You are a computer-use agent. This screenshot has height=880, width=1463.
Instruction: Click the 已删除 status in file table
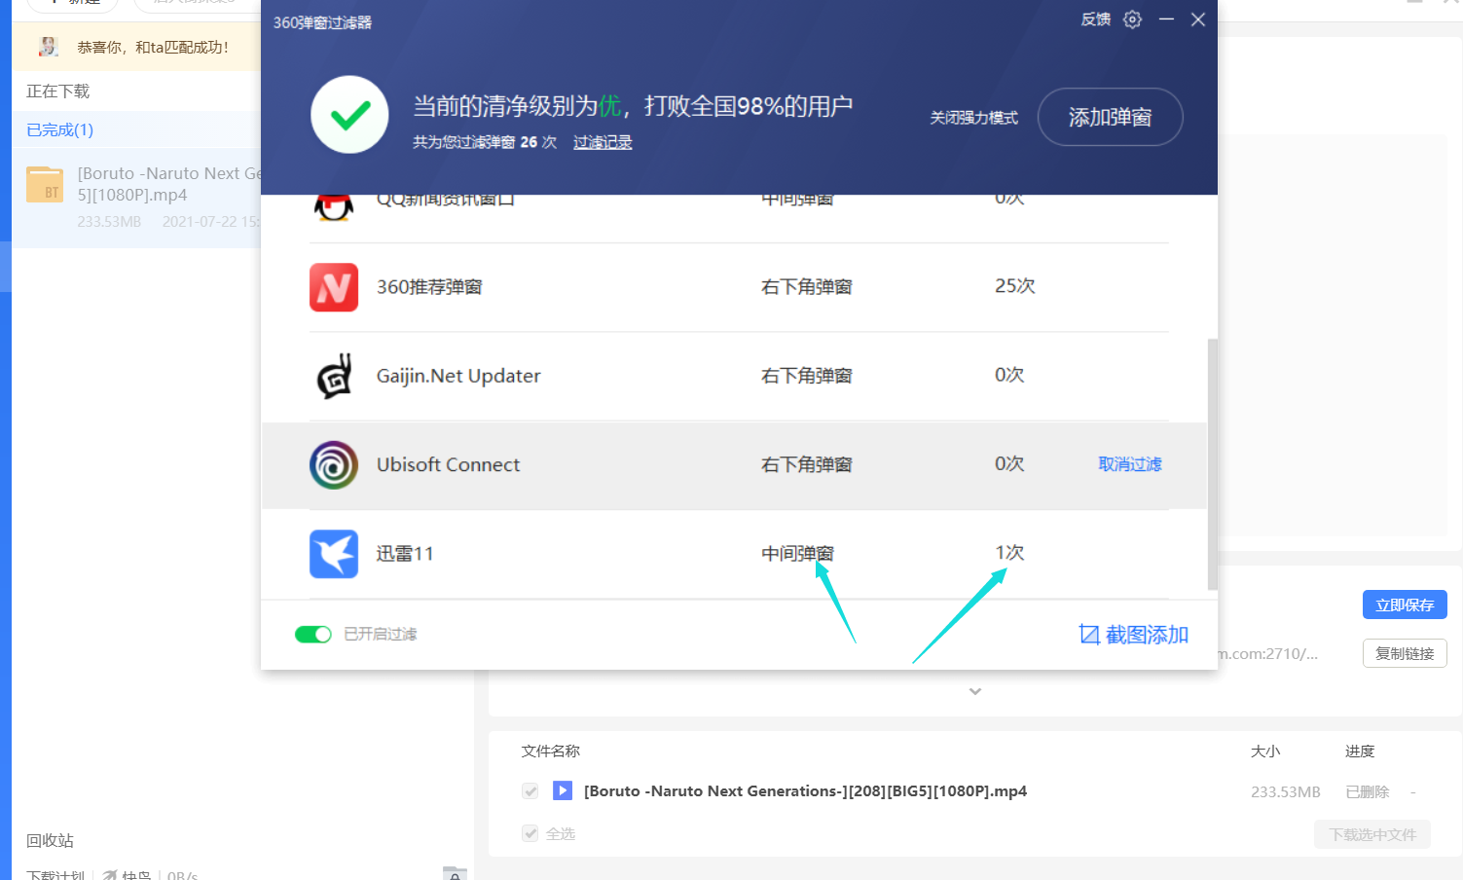click(x=1368, y=792)
